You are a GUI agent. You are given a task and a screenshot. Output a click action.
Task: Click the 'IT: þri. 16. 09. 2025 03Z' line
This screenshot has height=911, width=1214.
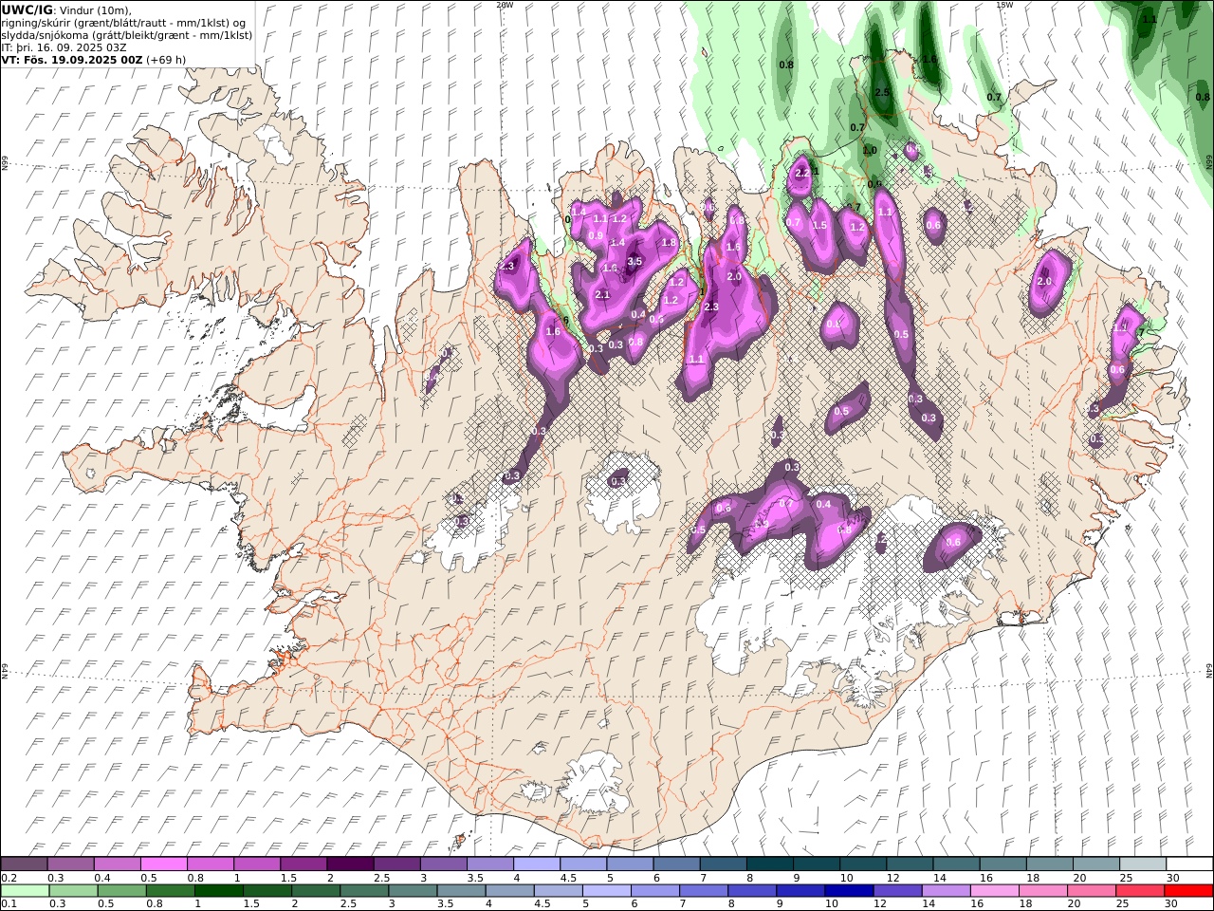click(64, 46)
